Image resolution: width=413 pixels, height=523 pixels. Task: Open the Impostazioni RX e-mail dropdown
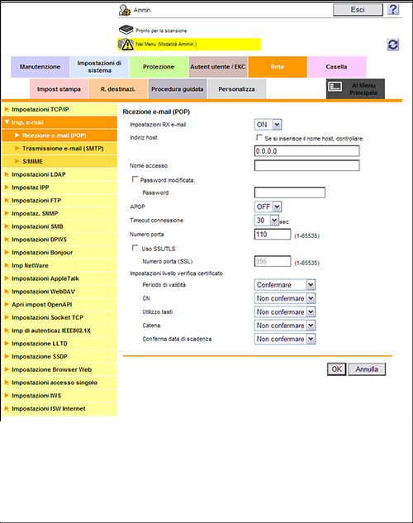268,125
